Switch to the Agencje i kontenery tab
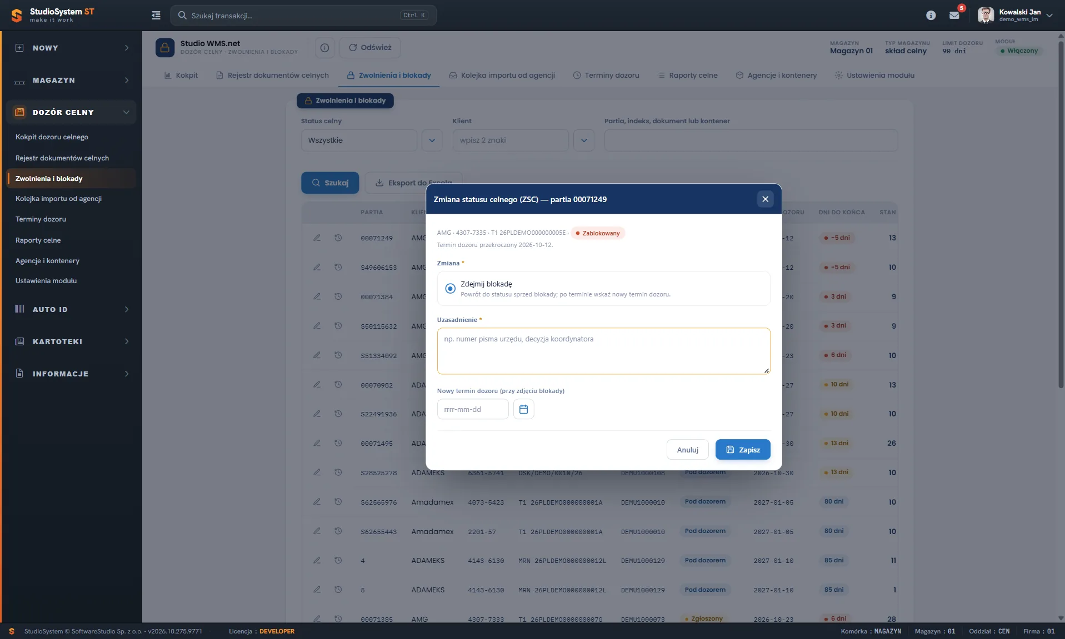The height and width of the screenshot is (639, 1065). 776,76
